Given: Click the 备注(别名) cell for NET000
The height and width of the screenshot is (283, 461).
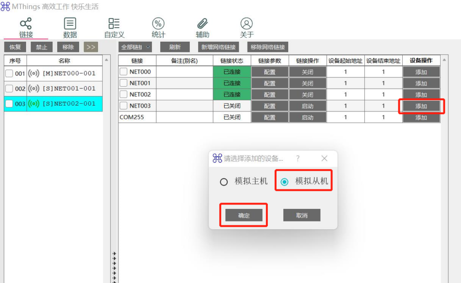Looking at the screenshot, I should point(184,72).
